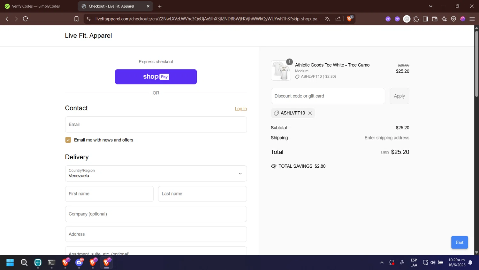Image resolution: width=479 pixels, height=270 pixels.
Task: Open Brave Shields lion icon
Action: 349,19
